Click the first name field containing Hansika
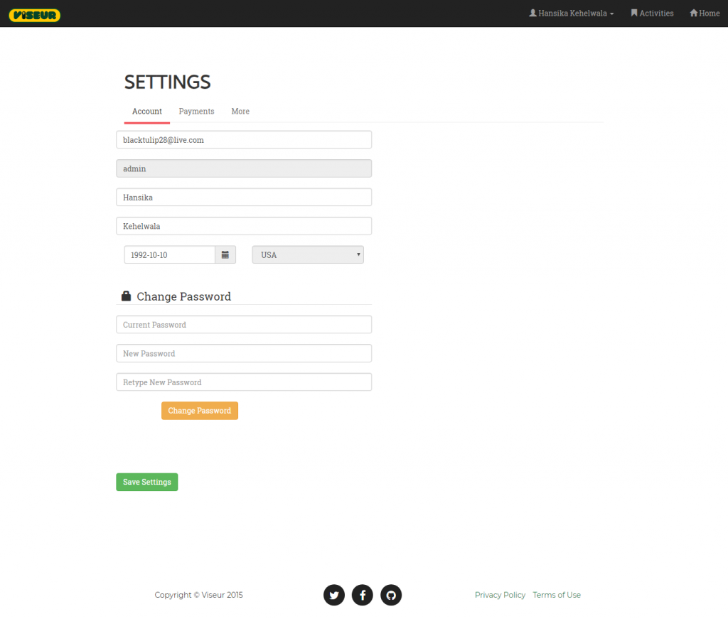This screenshot has width=728, height=619. click(244, 198)
